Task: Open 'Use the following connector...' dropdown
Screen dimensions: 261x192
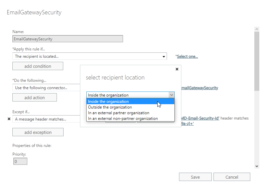Action: pyautogui.click(x=46, y=88)
